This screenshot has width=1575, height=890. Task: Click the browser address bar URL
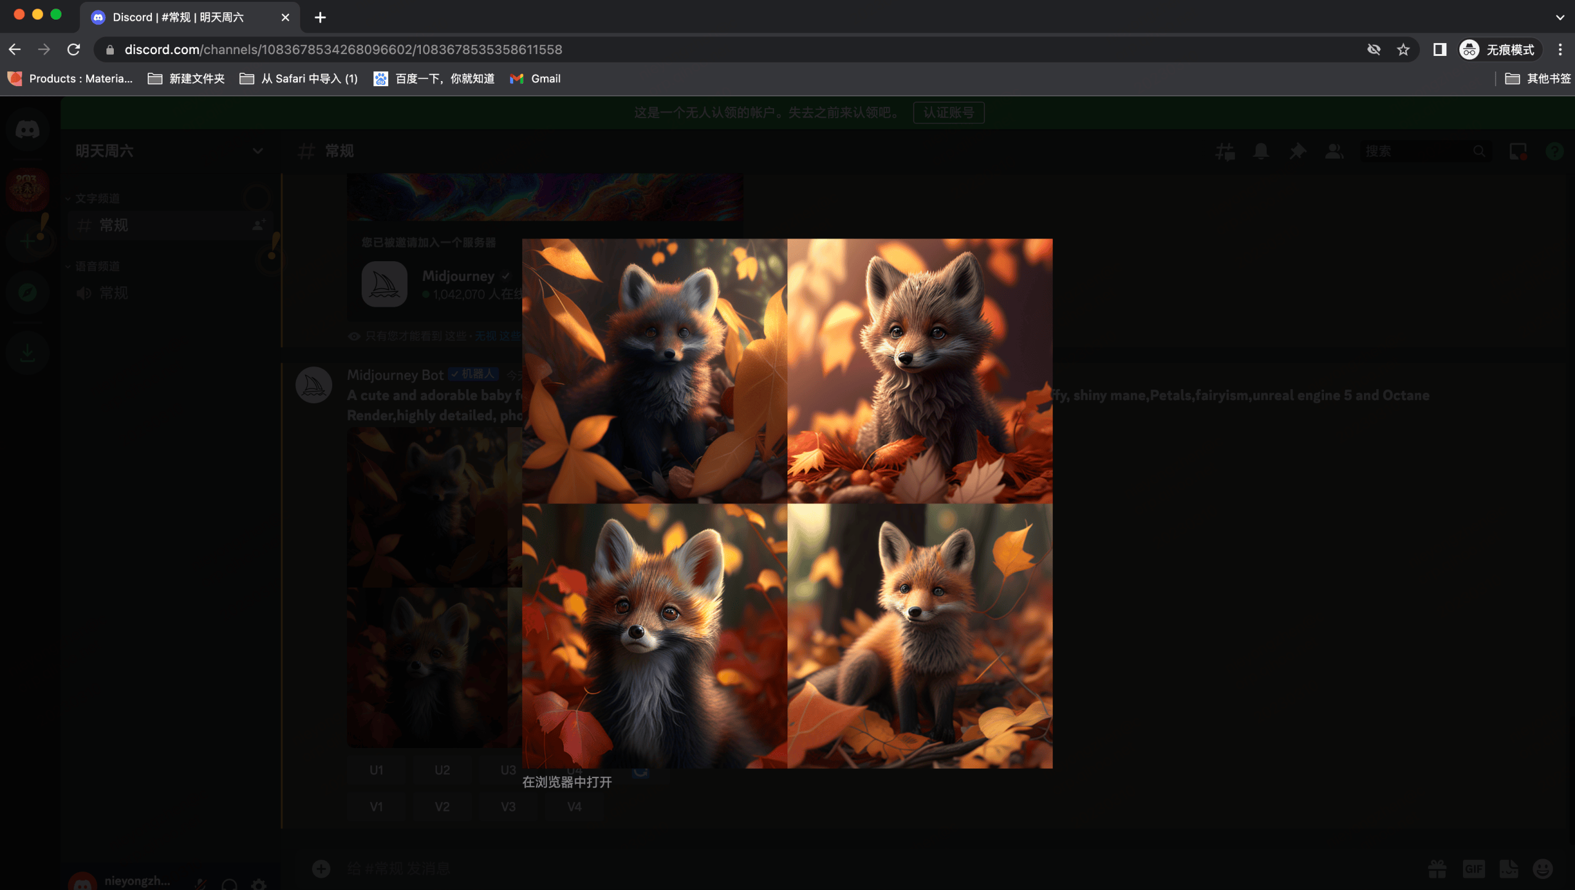pyautogui.click(x=343, y=50)
